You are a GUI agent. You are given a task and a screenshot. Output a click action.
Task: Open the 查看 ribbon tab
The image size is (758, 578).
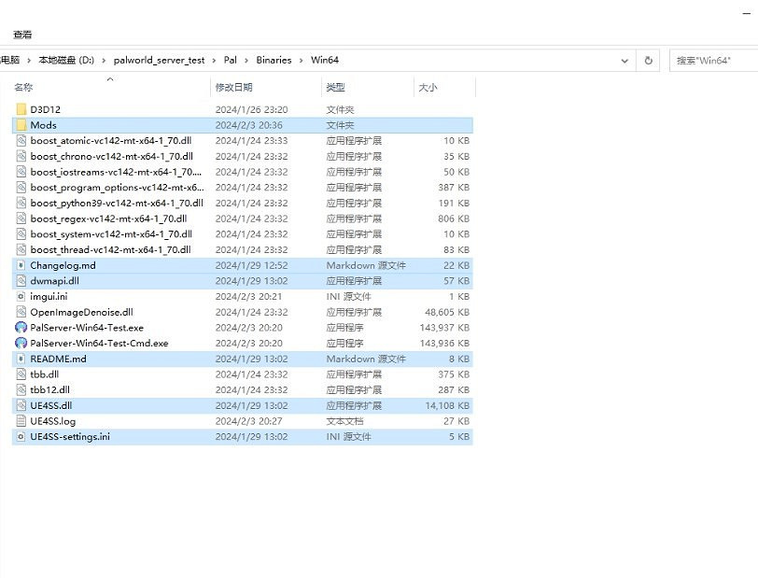[22, 35]
